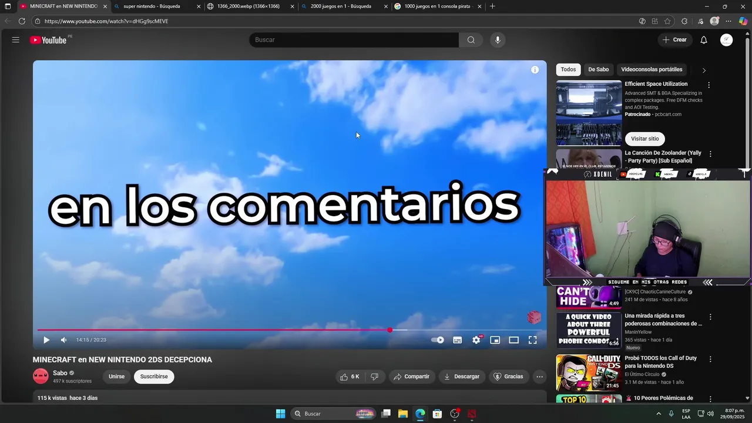Image resolution: width=752 pixels, height=423 pixels.
Task: Click the Gracias button
Action: [508, 377]
